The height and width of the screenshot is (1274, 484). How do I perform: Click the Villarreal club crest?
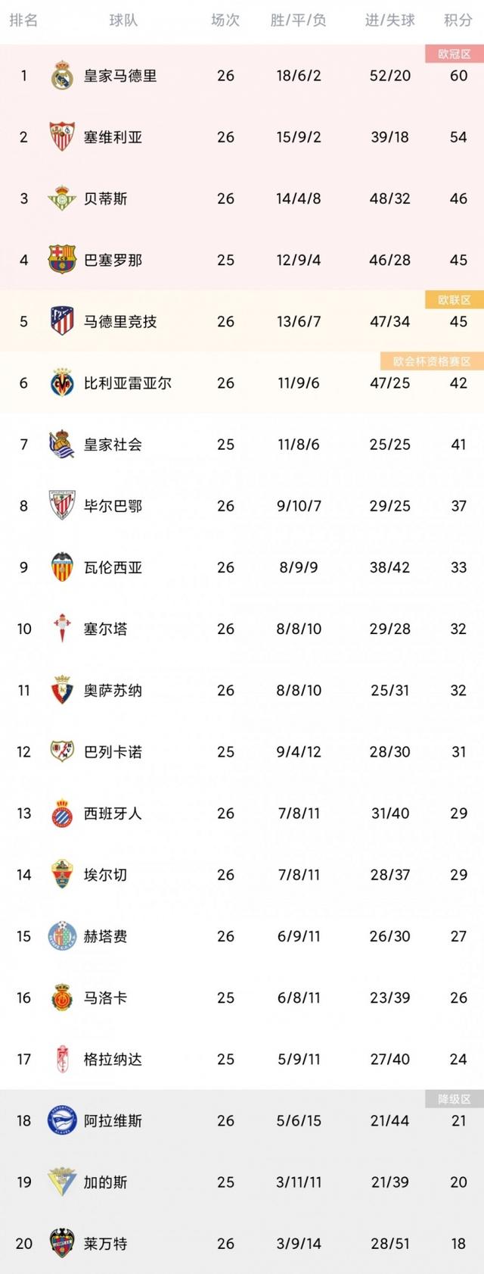(61, 383)
